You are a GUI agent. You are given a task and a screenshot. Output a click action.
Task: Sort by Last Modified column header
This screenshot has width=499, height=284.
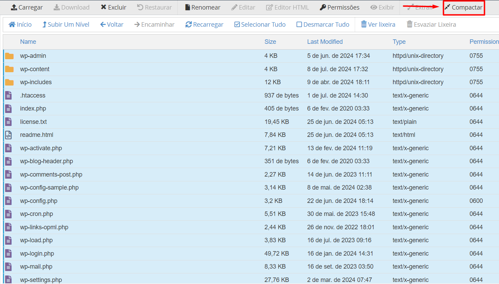coord(325,42)
